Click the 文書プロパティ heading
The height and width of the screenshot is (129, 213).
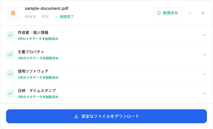coord(31,52)
